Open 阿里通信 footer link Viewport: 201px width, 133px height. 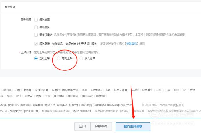tap(147, 90)
